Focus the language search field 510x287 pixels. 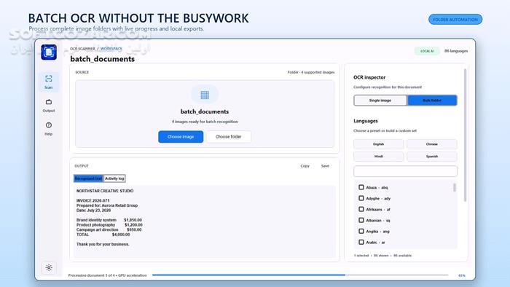(405, 171)
